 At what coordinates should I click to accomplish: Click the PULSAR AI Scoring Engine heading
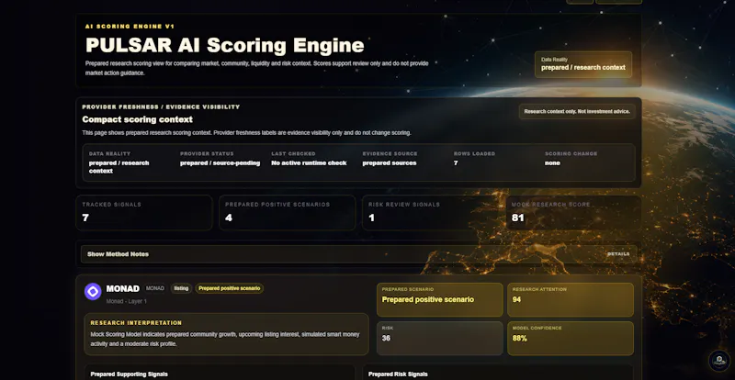(224, 46)
